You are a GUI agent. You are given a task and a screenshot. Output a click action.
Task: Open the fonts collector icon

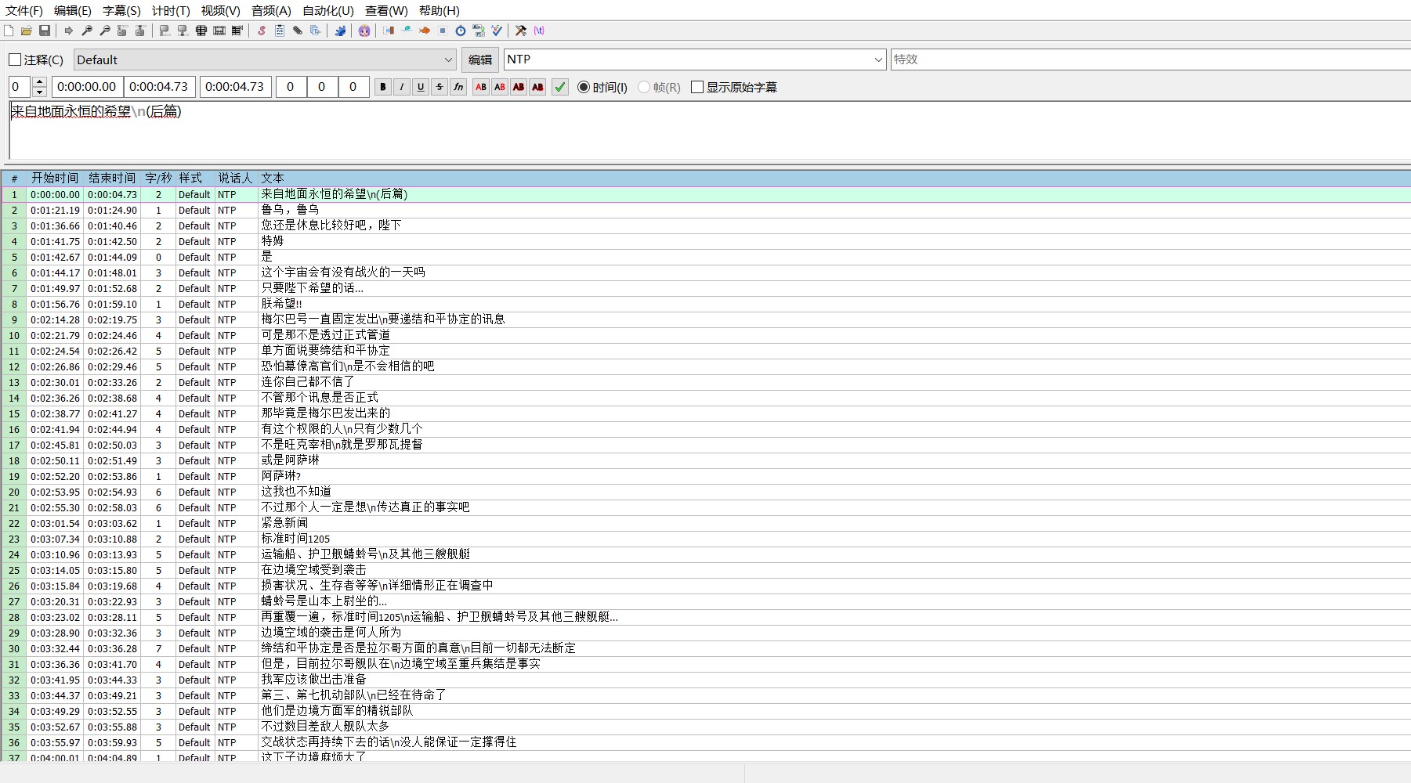coord(316,31)
